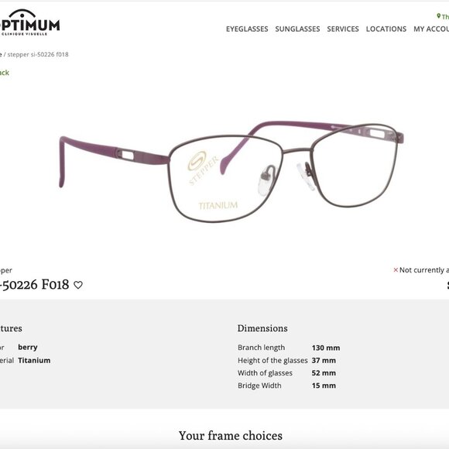Click the berry color value
The width and height of the screenshot is (449, 449).
pyautogui.click(x=28, y=348)
